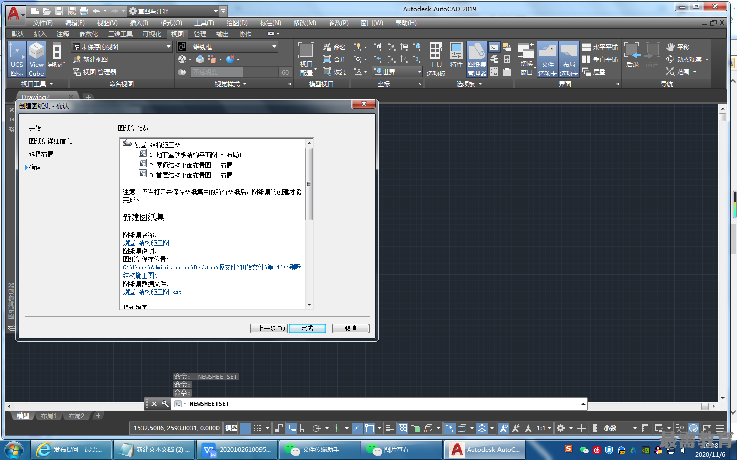Open the 文件(F) menu
The height and width of the screenshot is (460, 737).
tap(42, 23)
